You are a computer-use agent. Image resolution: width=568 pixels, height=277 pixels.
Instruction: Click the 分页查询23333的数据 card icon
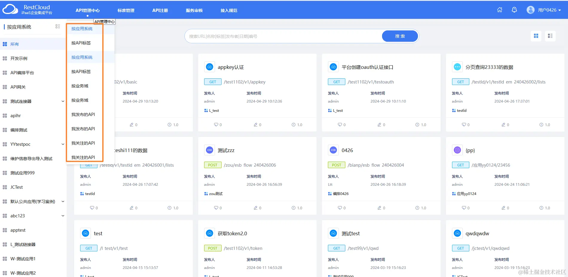click(x=457, y=67)
